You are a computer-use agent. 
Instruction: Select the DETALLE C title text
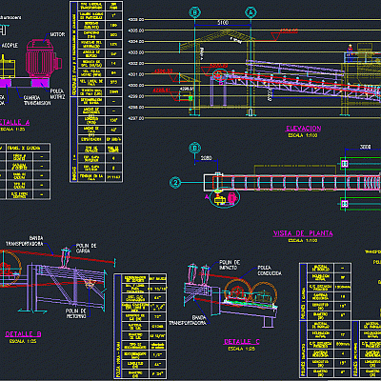[242, 342]
